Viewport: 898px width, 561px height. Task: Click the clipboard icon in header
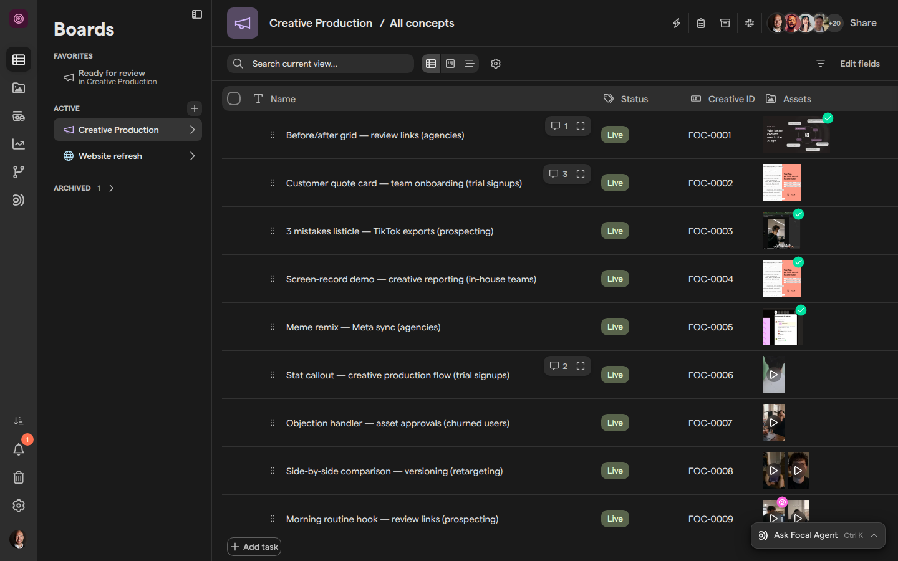[701, 23]
